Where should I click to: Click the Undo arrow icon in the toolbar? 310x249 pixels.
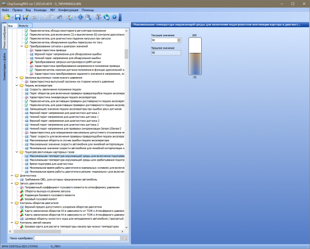[59, 17]
